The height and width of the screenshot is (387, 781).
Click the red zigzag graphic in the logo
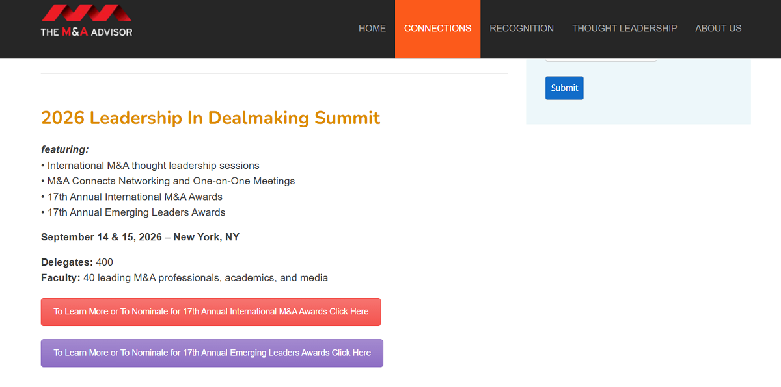point(86,13)
